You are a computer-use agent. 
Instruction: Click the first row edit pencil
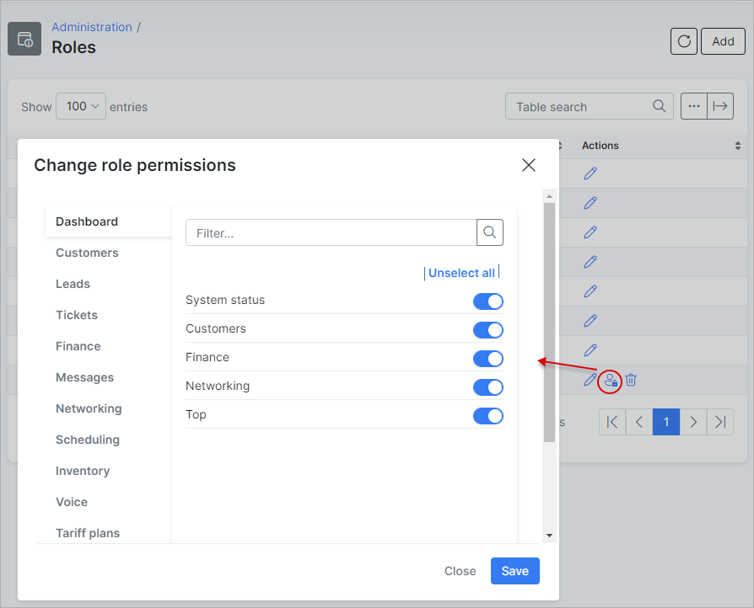coord(590,173)
